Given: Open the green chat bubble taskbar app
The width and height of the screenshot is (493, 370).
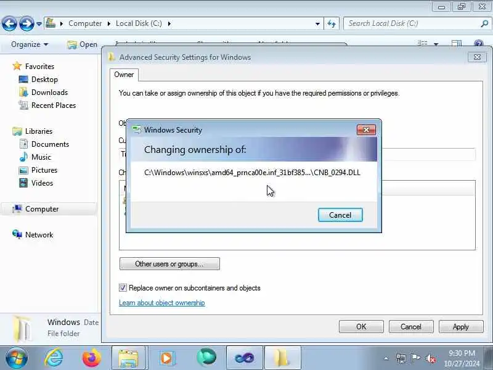Looking at the screenshot, I should click(x=206, y=357).
